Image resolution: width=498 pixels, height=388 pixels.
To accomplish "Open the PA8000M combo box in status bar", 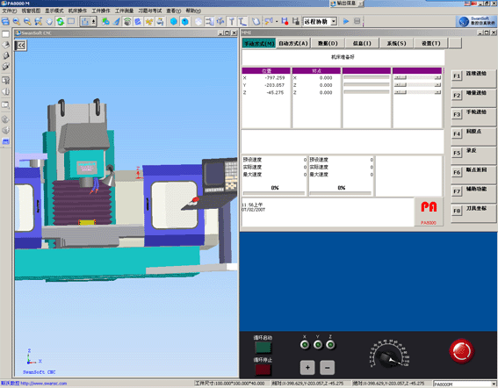I will click(x=465, y=384).
